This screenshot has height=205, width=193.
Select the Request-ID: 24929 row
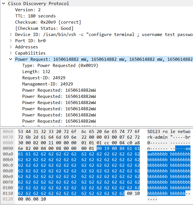coord(44,78)
